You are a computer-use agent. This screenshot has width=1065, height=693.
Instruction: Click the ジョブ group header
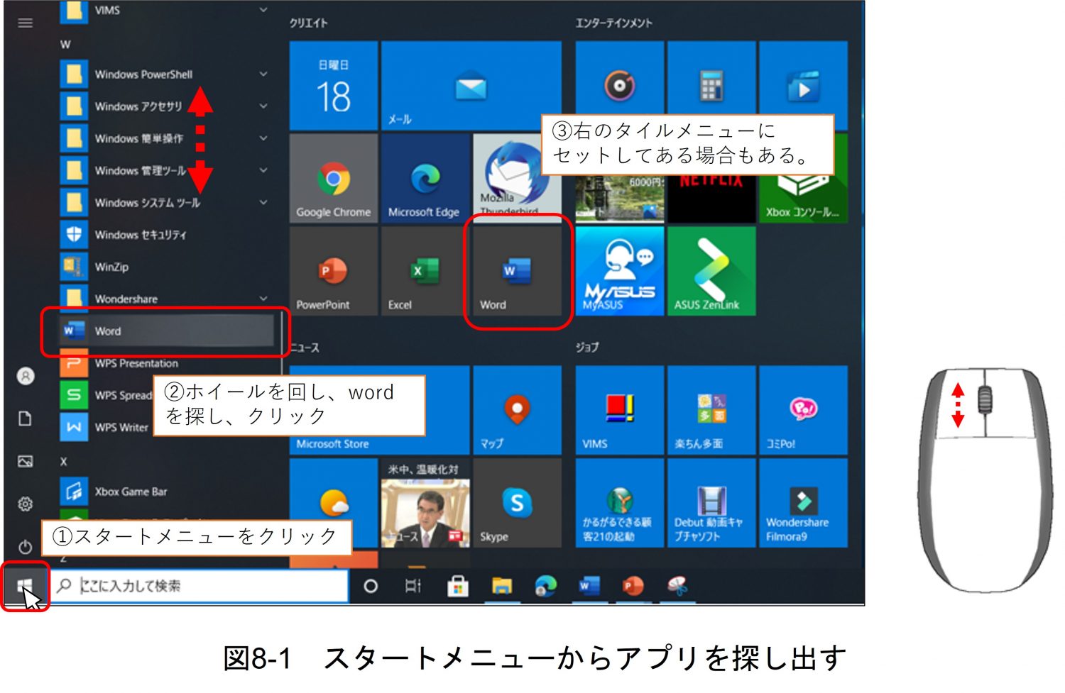pyautogui.click(x=586, y=347)
